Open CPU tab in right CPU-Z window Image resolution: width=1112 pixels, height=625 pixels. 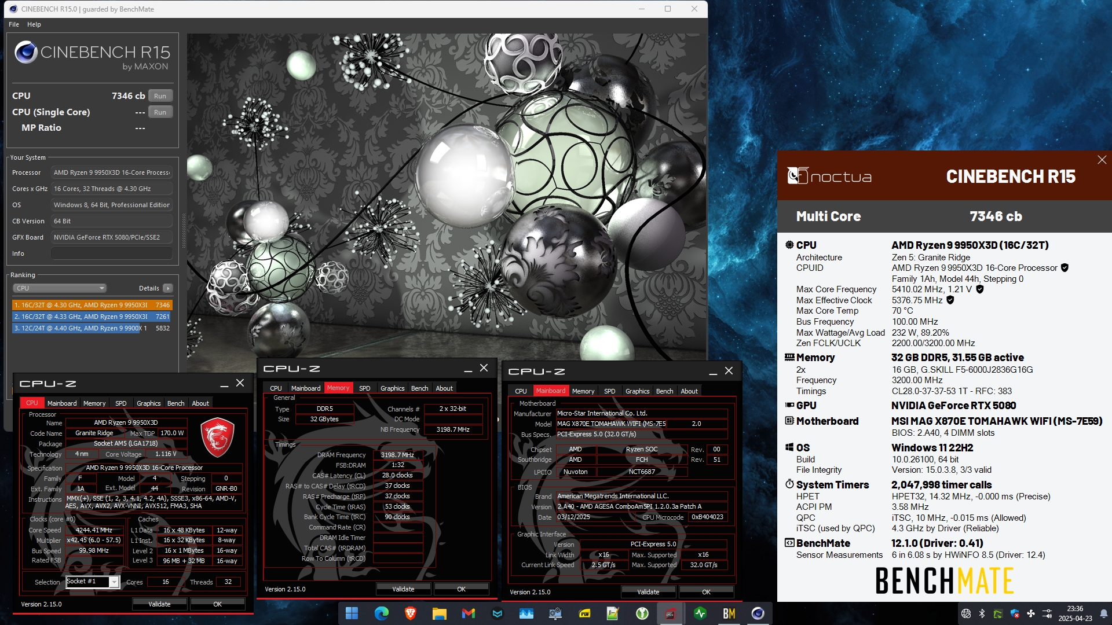[521, 391]
